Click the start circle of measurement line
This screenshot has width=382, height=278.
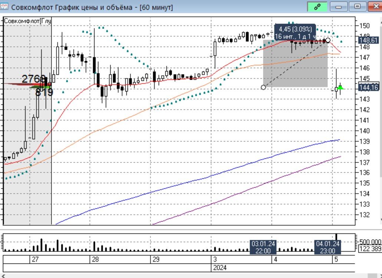pyautogui.click(x=263, y=87)
